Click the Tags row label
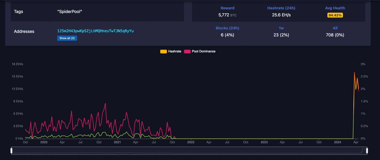The image size is (380, 160). [18, 12]
